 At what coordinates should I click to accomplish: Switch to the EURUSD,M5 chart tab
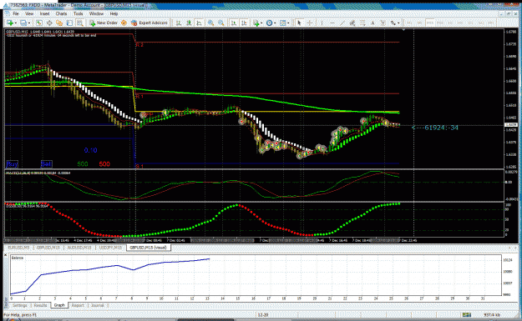pyautogui.click(x=18, y=248)
